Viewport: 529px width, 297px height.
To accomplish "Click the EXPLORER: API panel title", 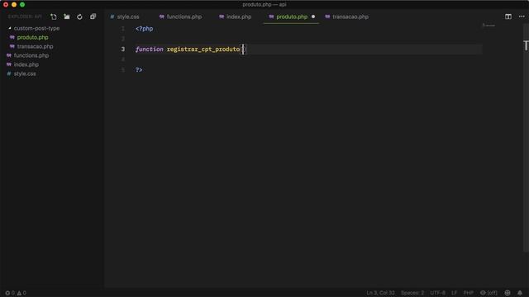I will (x=25, y=16).
